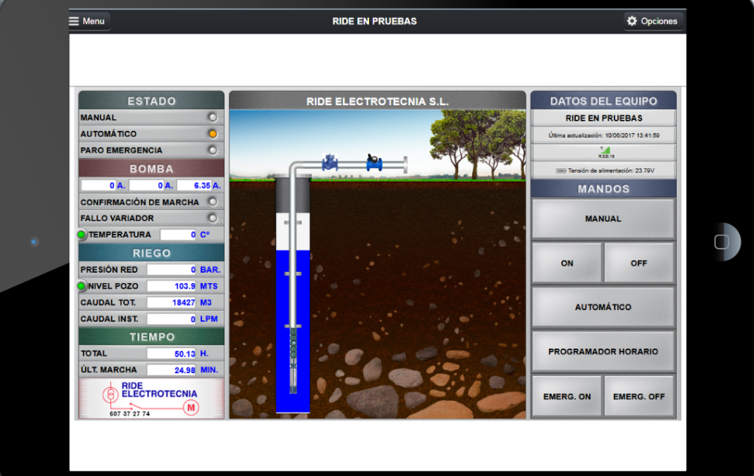This screenshot has width=754, height=476.
Task: Click RIDE EN PRUEBAS equipment name
Action: point(603,118)
